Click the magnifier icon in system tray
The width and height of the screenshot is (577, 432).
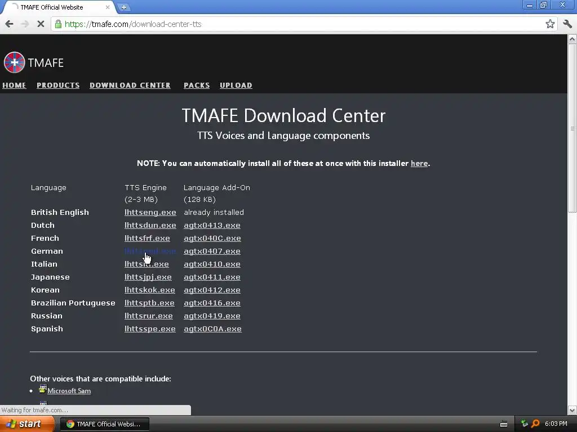pos(535,424)
